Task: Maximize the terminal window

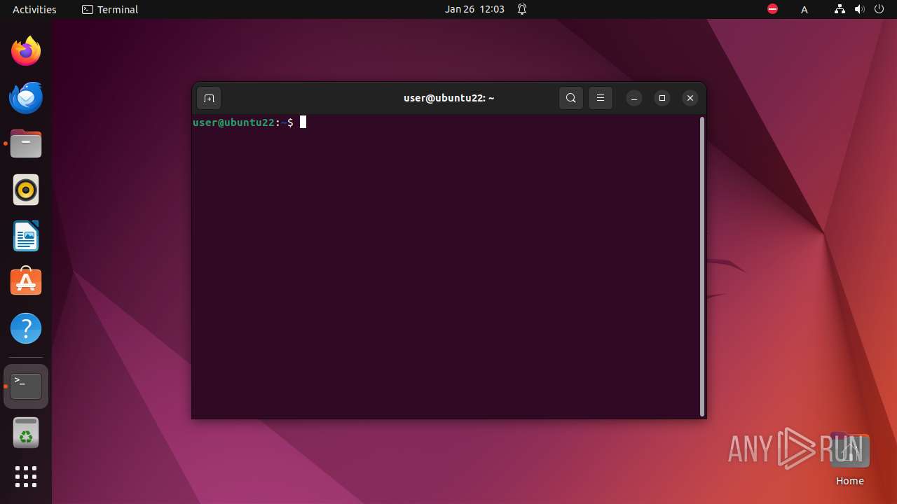Action: pos(662,98)
